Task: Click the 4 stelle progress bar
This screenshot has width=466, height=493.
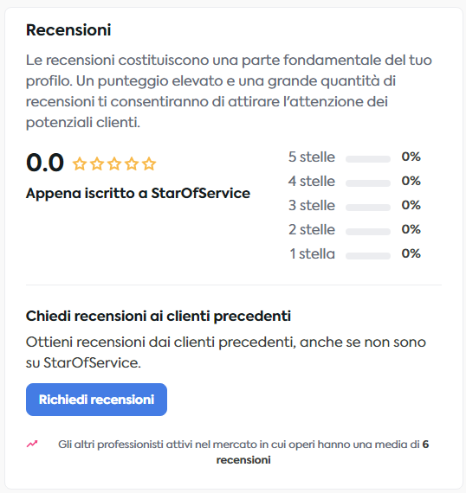Action: [x=368, y=183]
